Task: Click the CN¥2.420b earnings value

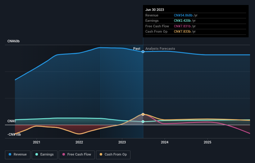Action: [x=182, y=21]
